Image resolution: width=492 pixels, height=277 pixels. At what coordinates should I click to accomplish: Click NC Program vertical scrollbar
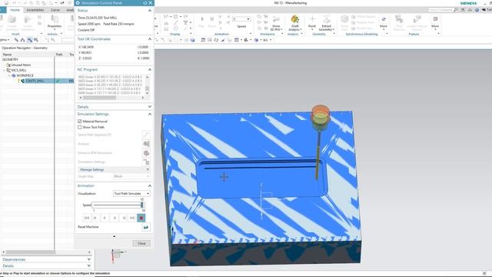tap(147, 88)
